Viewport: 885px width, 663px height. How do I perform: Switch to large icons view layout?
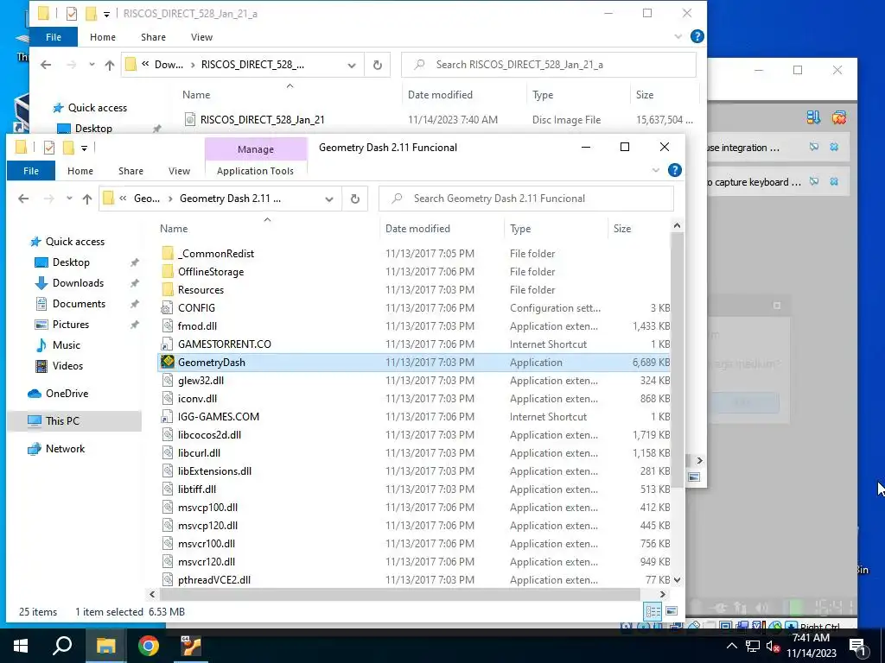pyautogui.click(x=671, y=611)
